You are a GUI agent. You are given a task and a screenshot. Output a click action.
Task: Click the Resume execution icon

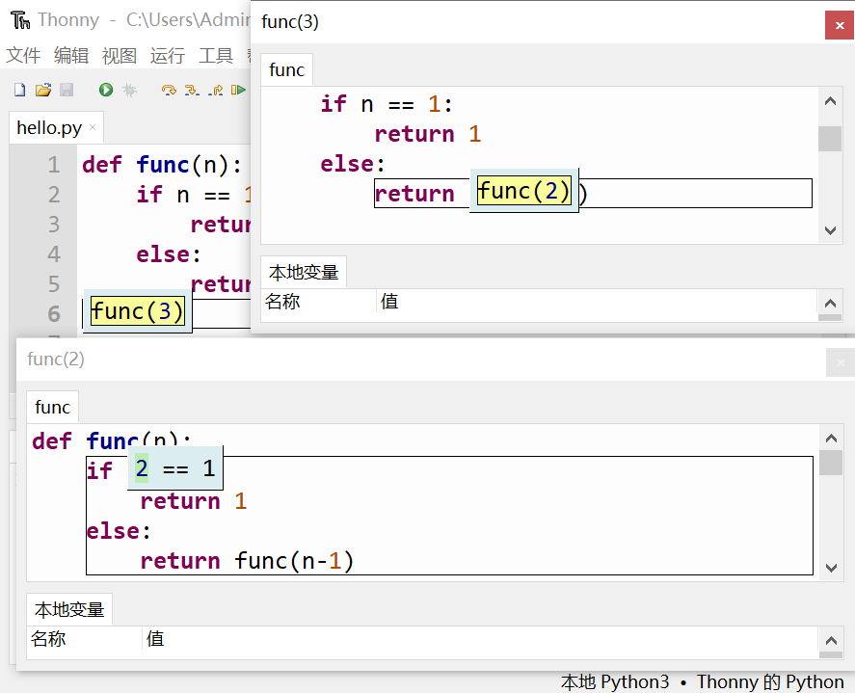[238, 90]
